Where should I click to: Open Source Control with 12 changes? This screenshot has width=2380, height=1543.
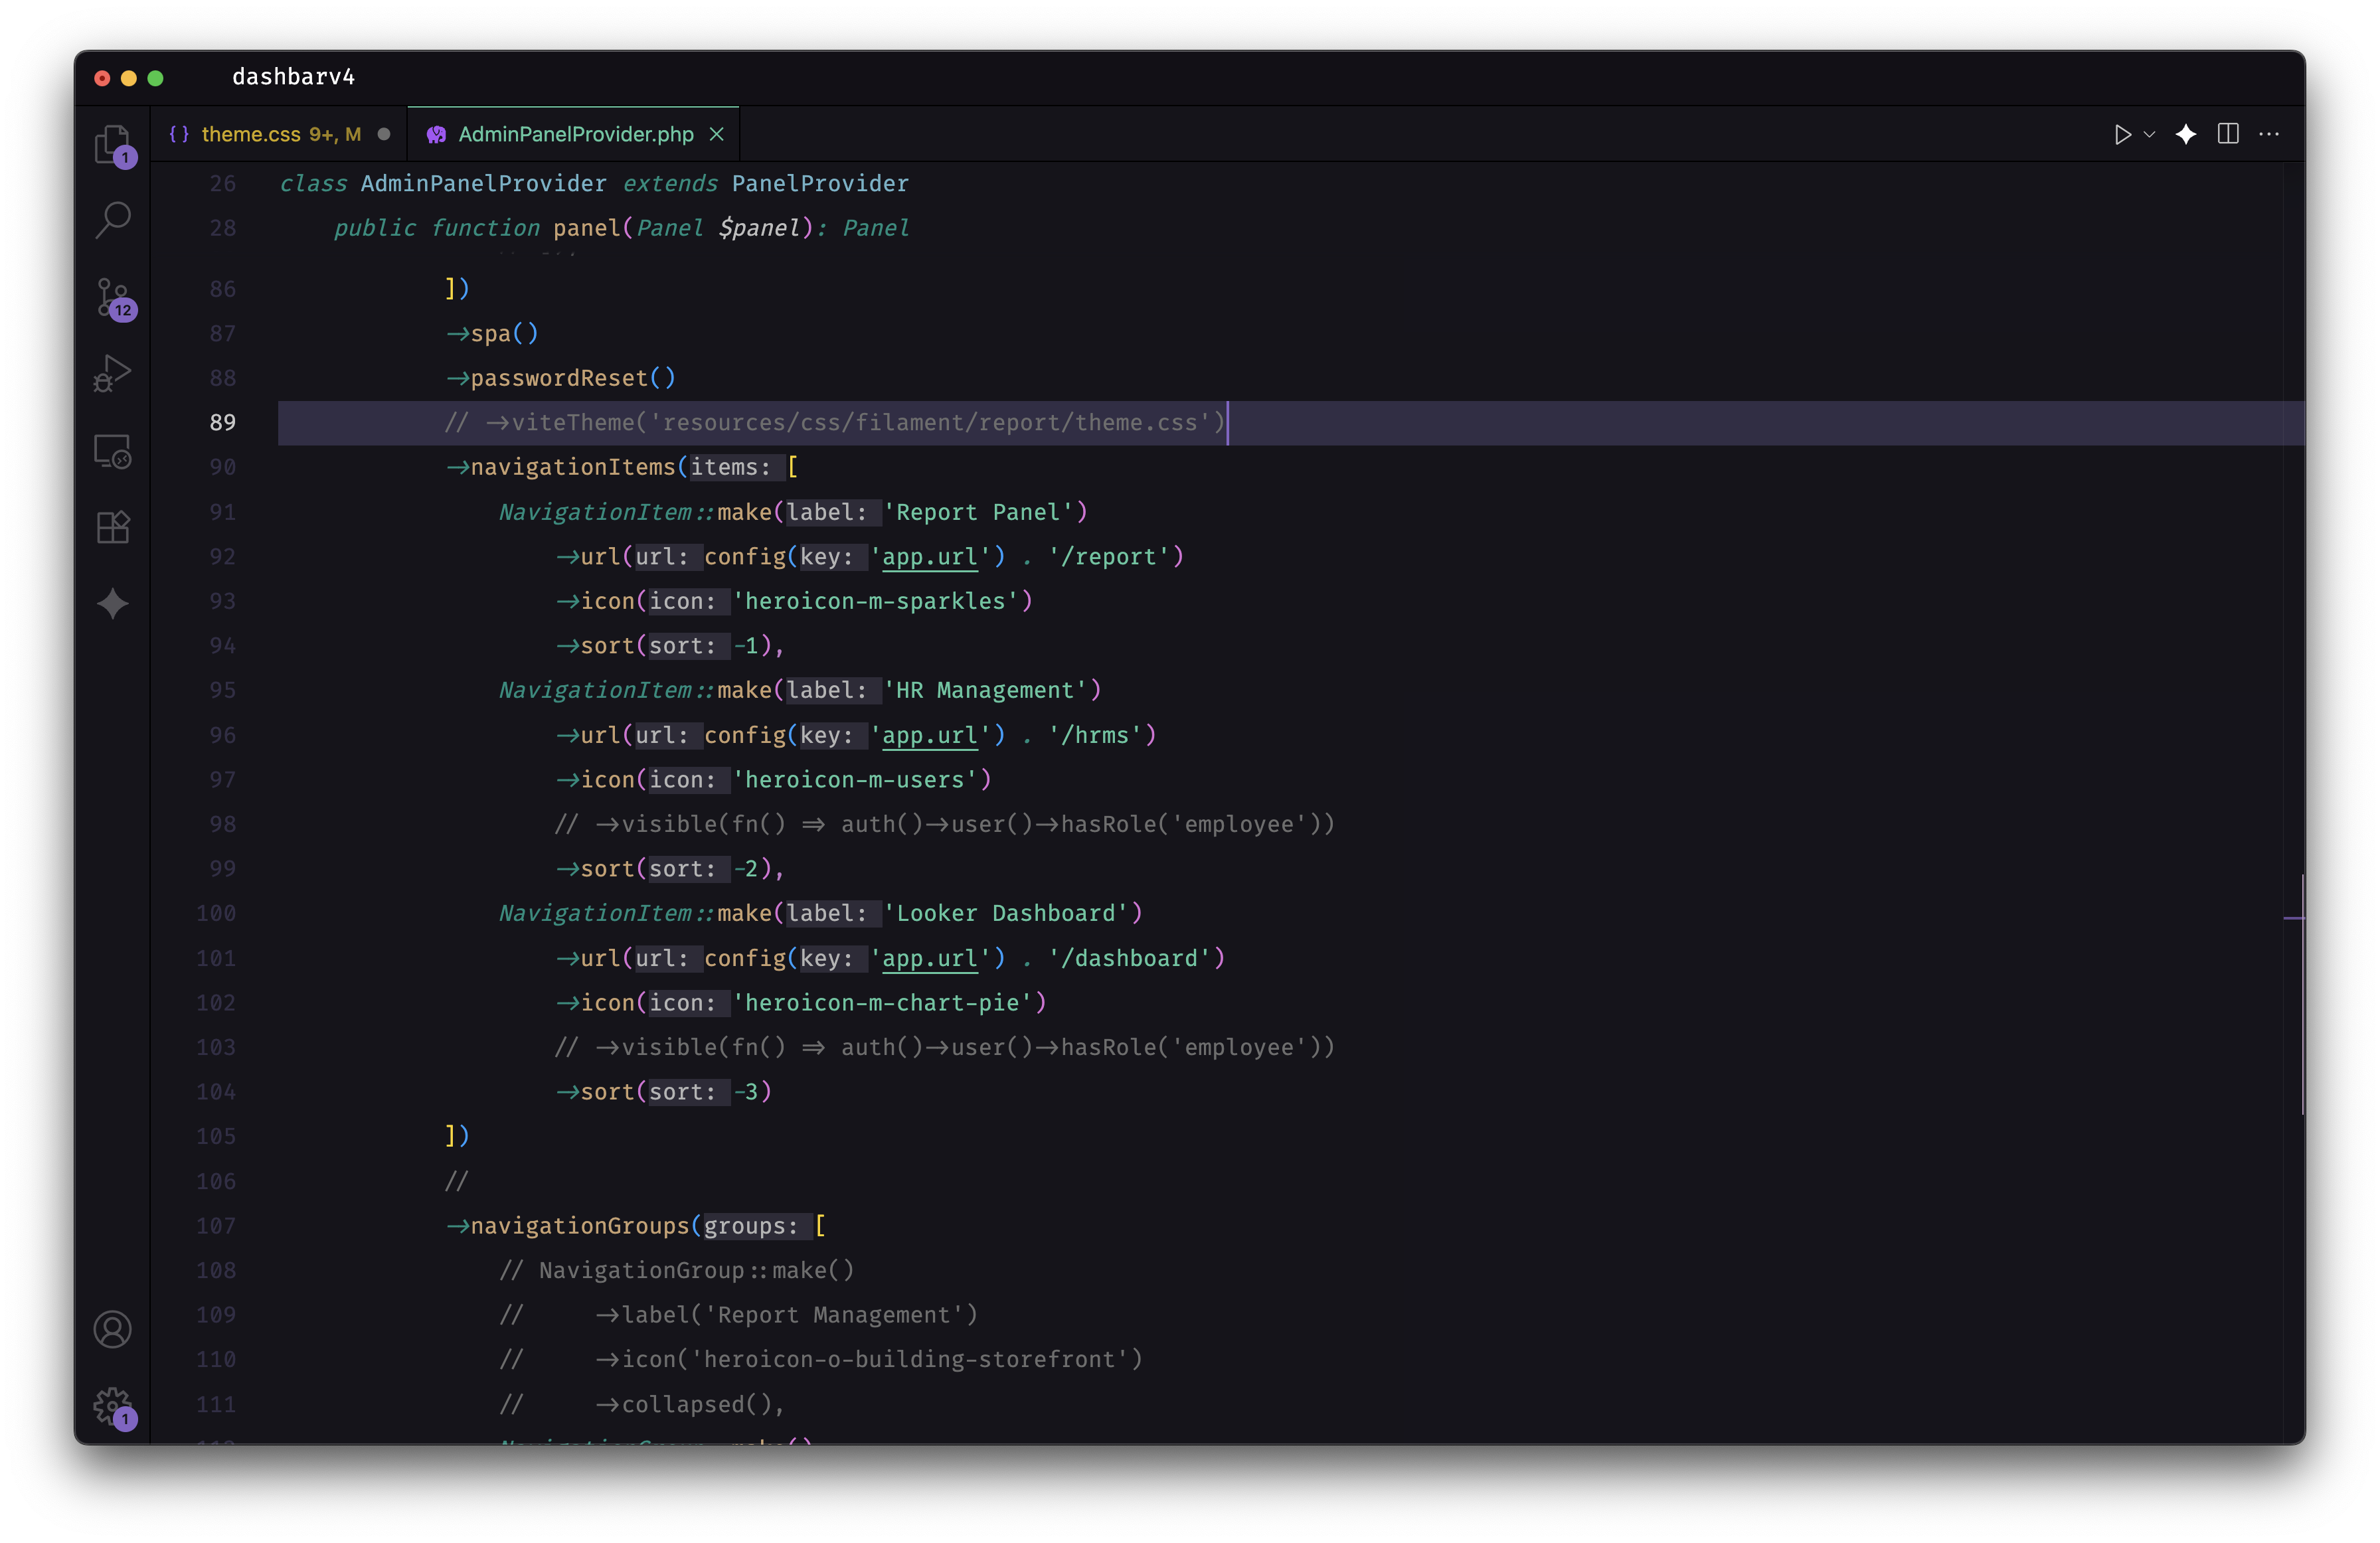coord(112,297)
